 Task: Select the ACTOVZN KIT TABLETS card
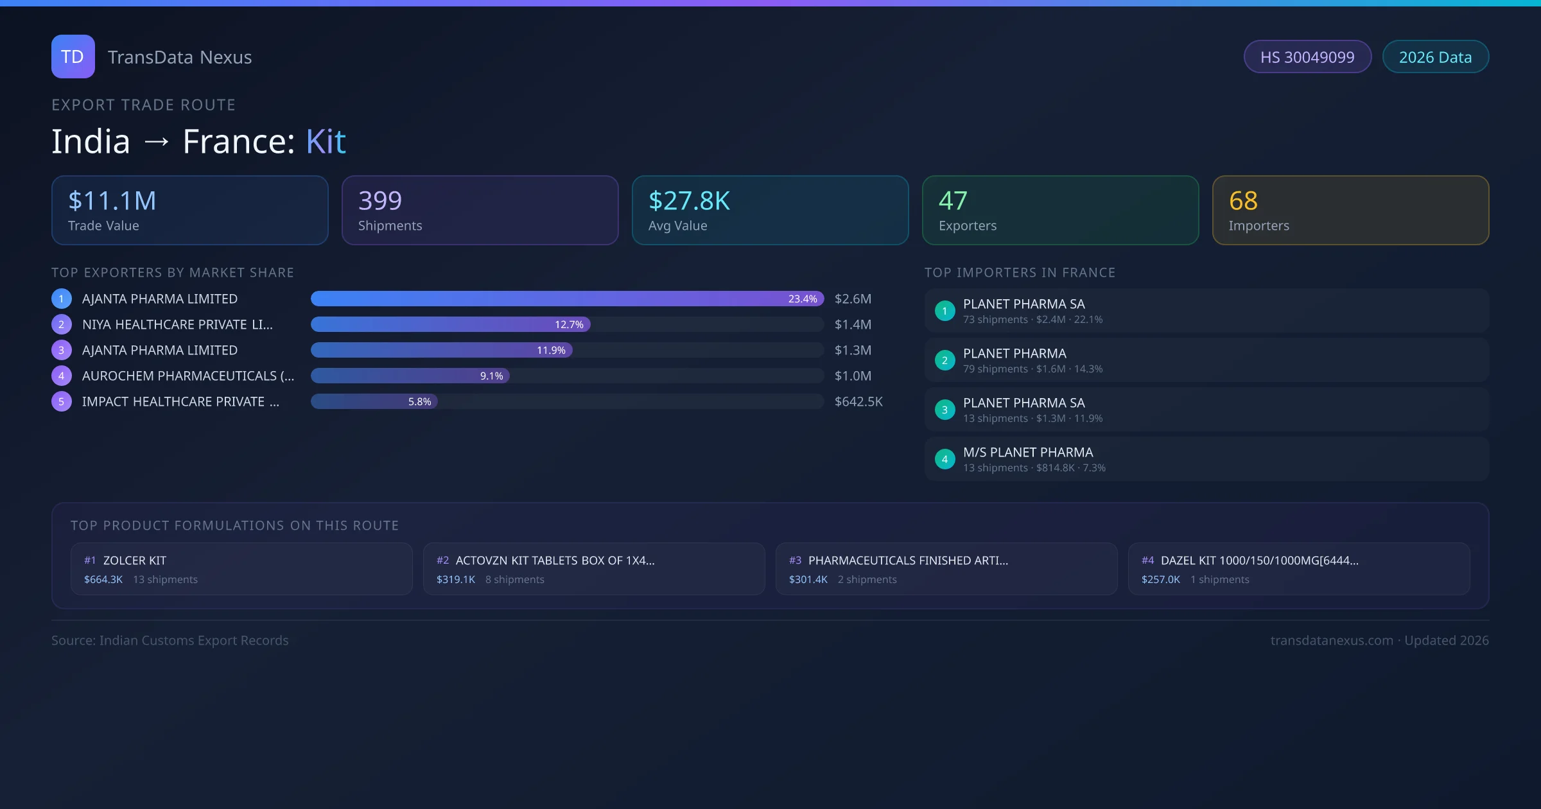594,569
